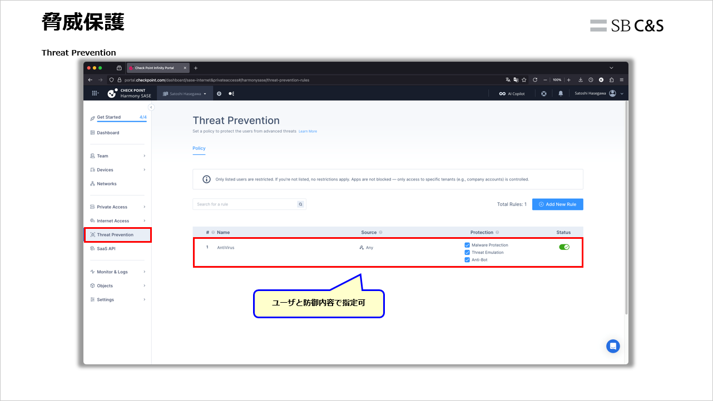Click the help lifebuoy icon

point(544,94)
